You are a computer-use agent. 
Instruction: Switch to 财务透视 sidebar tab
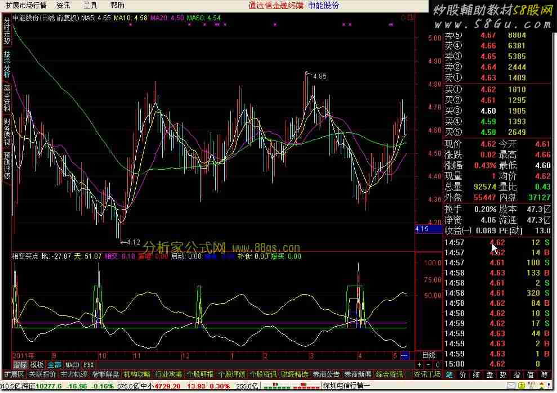click(x=7, y=132)
